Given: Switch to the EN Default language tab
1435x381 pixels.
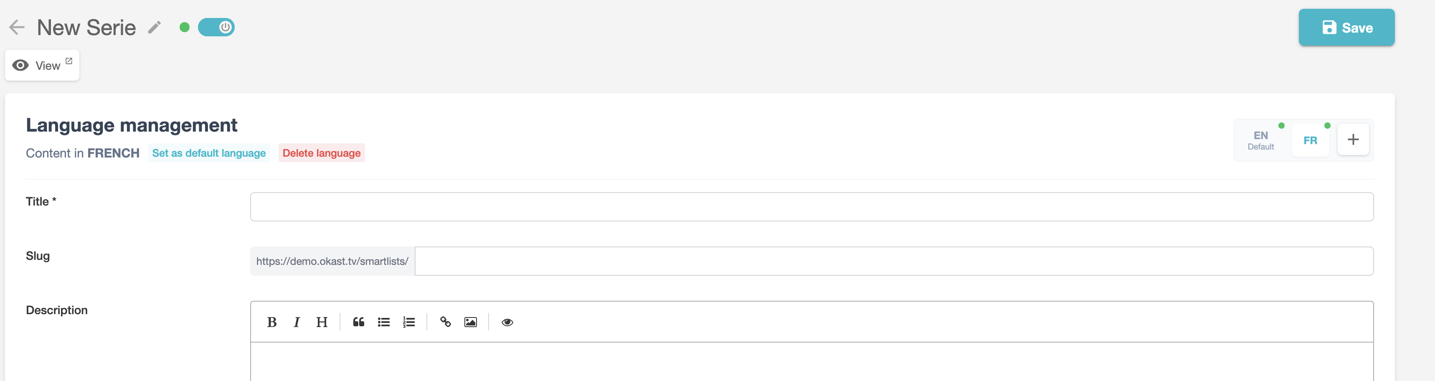Looking at the screenshot, I should 1260,140.
